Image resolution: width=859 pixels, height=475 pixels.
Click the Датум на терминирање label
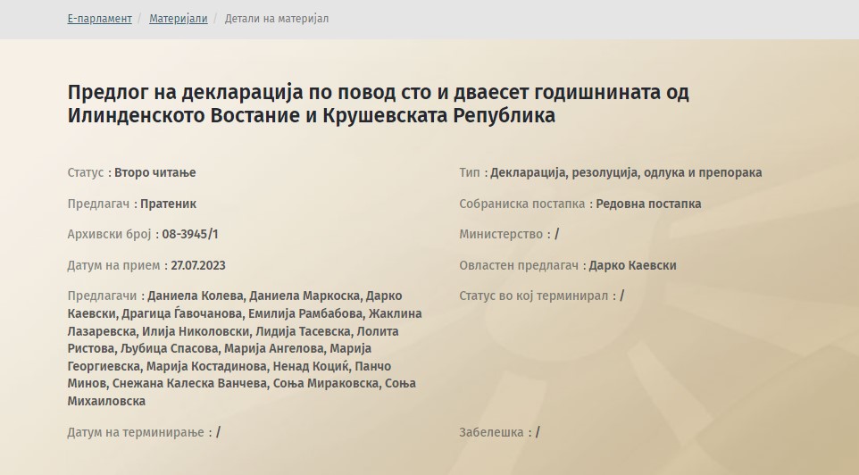tap(136, 432)
